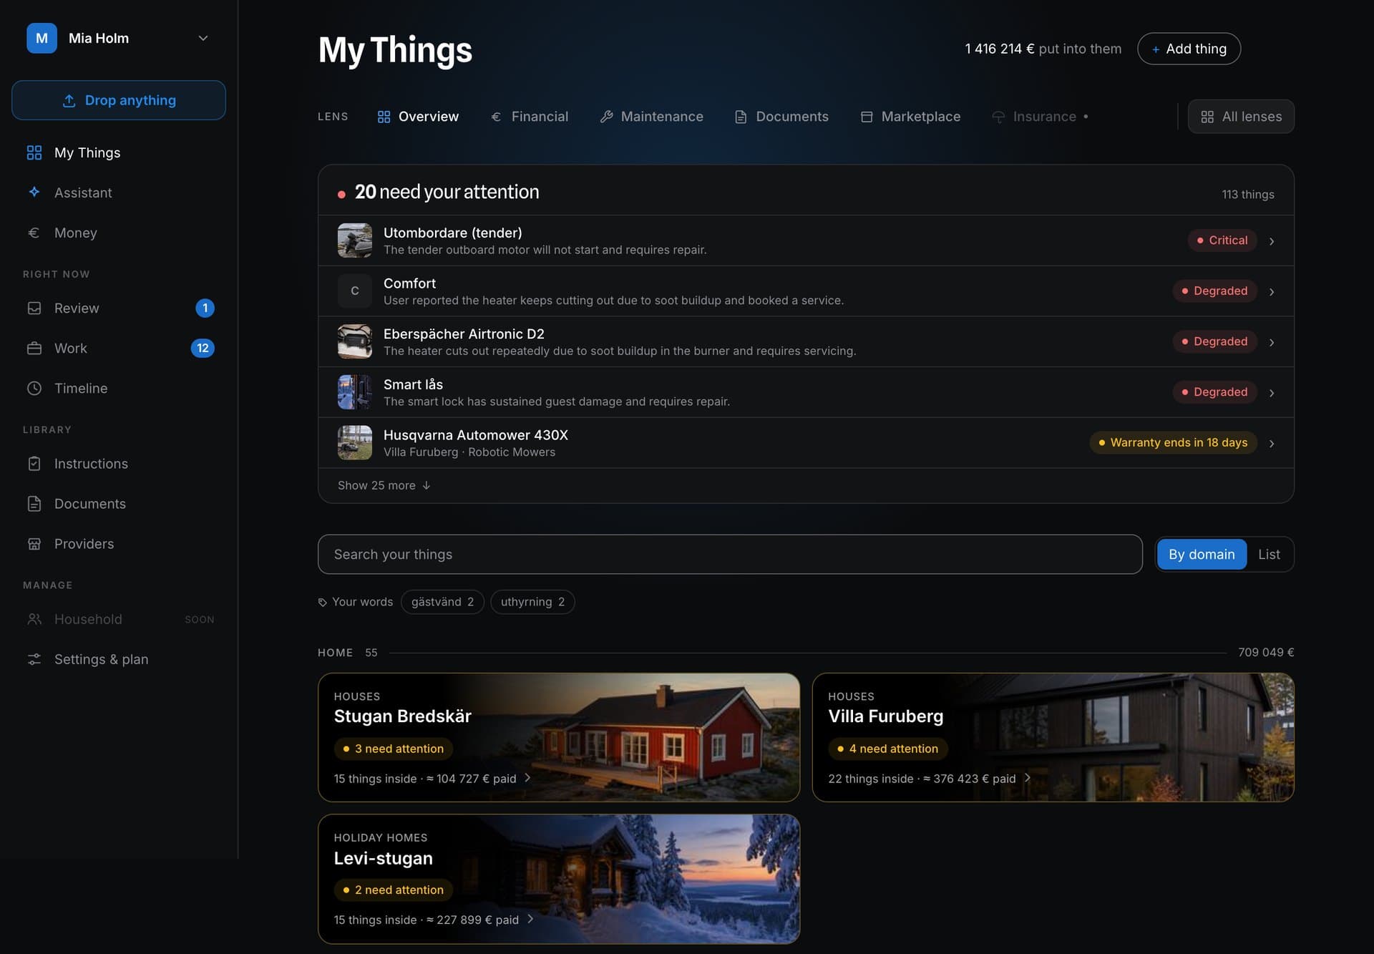Open the Levi-stugan holiday home card
This screenshot has width=1374, height=954.
[559, 879]
